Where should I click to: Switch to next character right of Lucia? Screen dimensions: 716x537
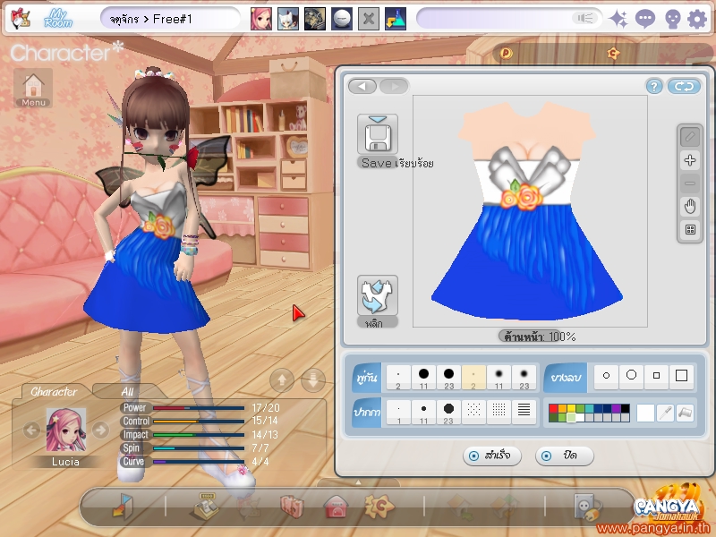pos(100,430)
